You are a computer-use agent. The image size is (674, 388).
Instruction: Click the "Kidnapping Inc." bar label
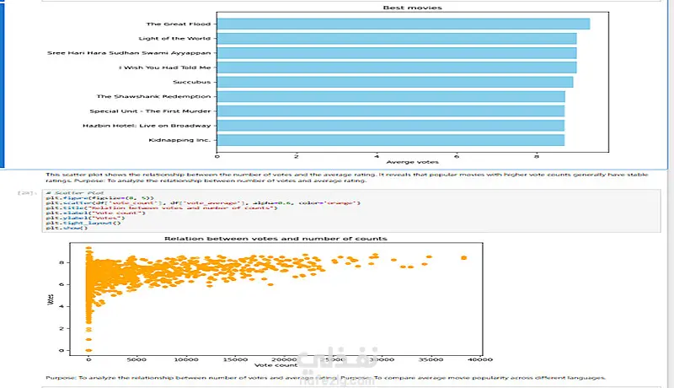tap(179, 140)
